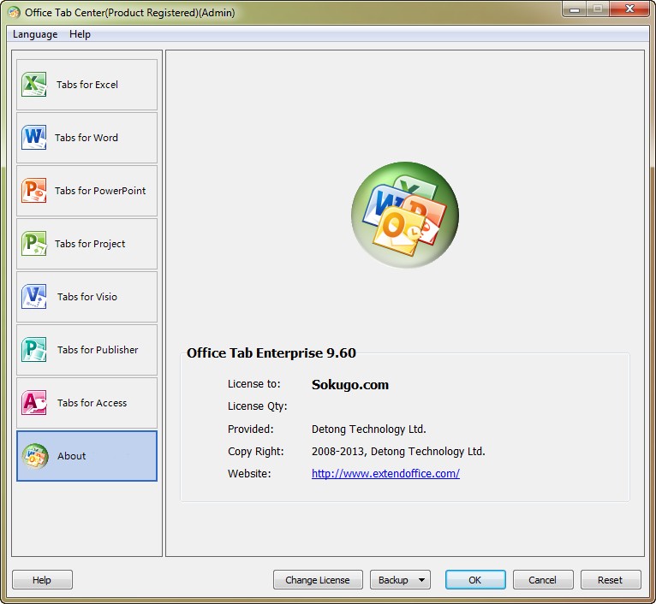Click the Copy Right label

tap(255, 452)
